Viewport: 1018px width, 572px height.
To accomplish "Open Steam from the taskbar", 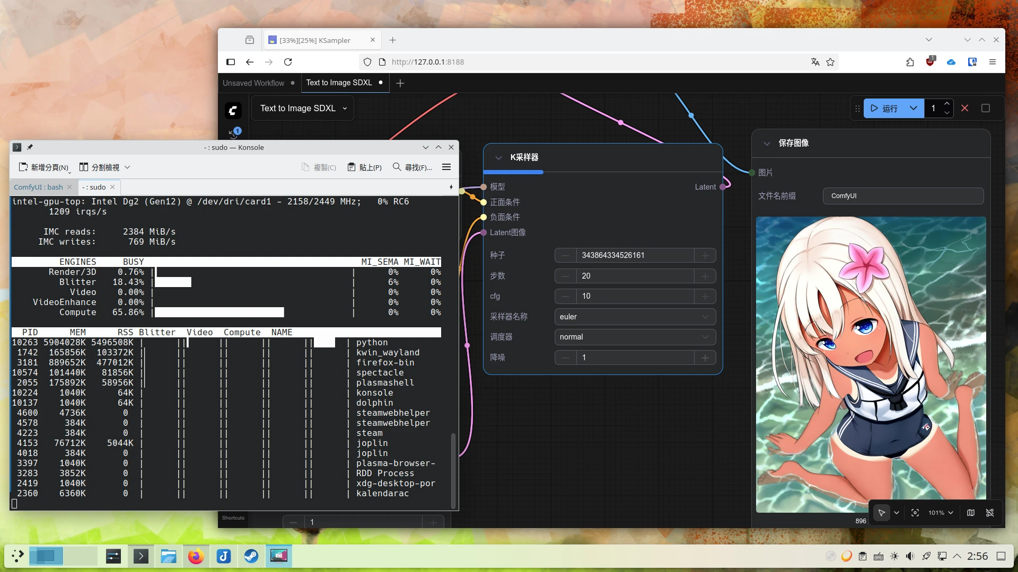I will tap(251, 556).
